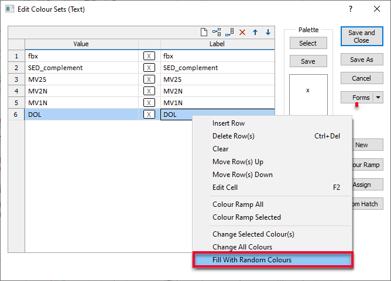Choose Change Selected Colour(s) option
Image resolution: width=391 pixels, height=281 pixels.
[x=253, y=234]
